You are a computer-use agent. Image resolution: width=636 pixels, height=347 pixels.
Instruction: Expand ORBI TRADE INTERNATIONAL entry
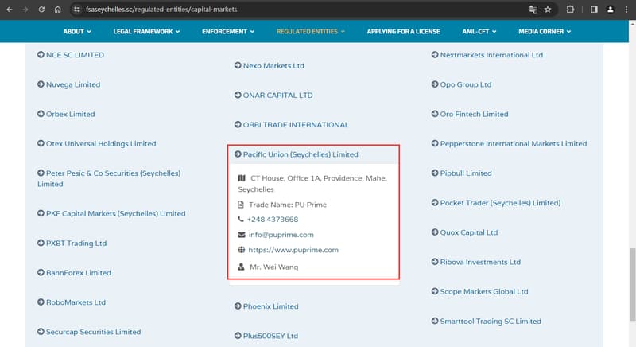point(291,125)
